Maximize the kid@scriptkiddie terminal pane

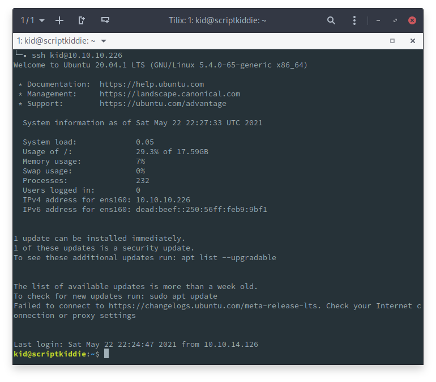point(392,41)
